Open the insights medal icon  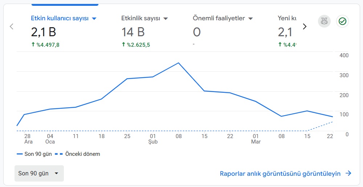point(324,21)
